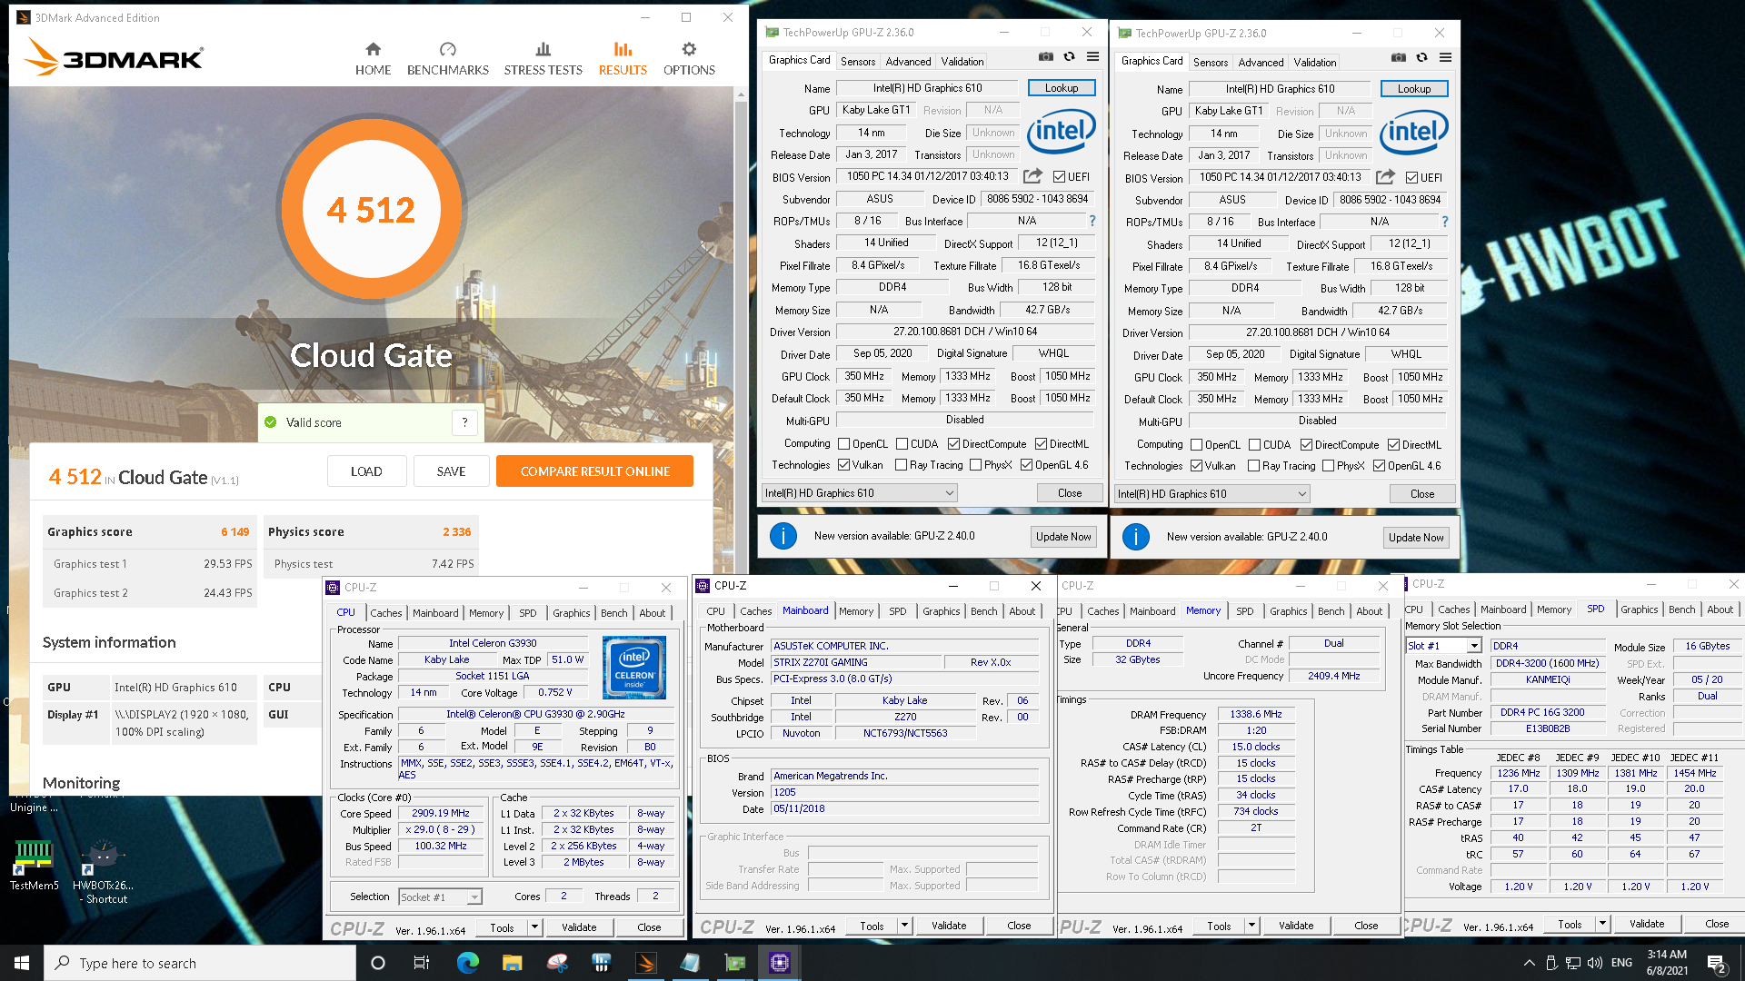The width and height of the screenshot is (1745, 981).
Task: Toggle OpenCL checkbox in left GPU-Z window
Action: click(843, 444)
